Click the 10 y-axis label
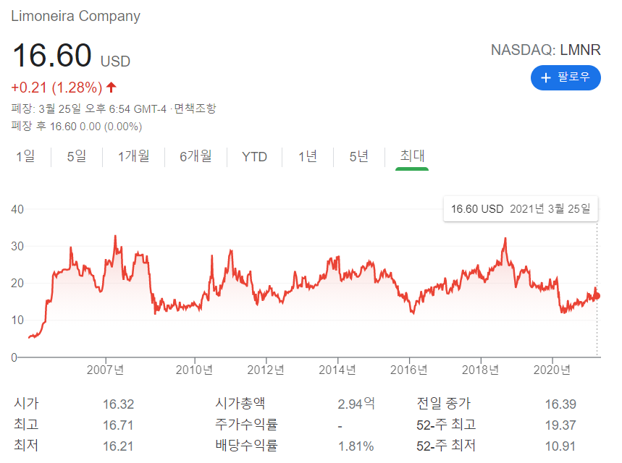 click(x=17, y=320)
